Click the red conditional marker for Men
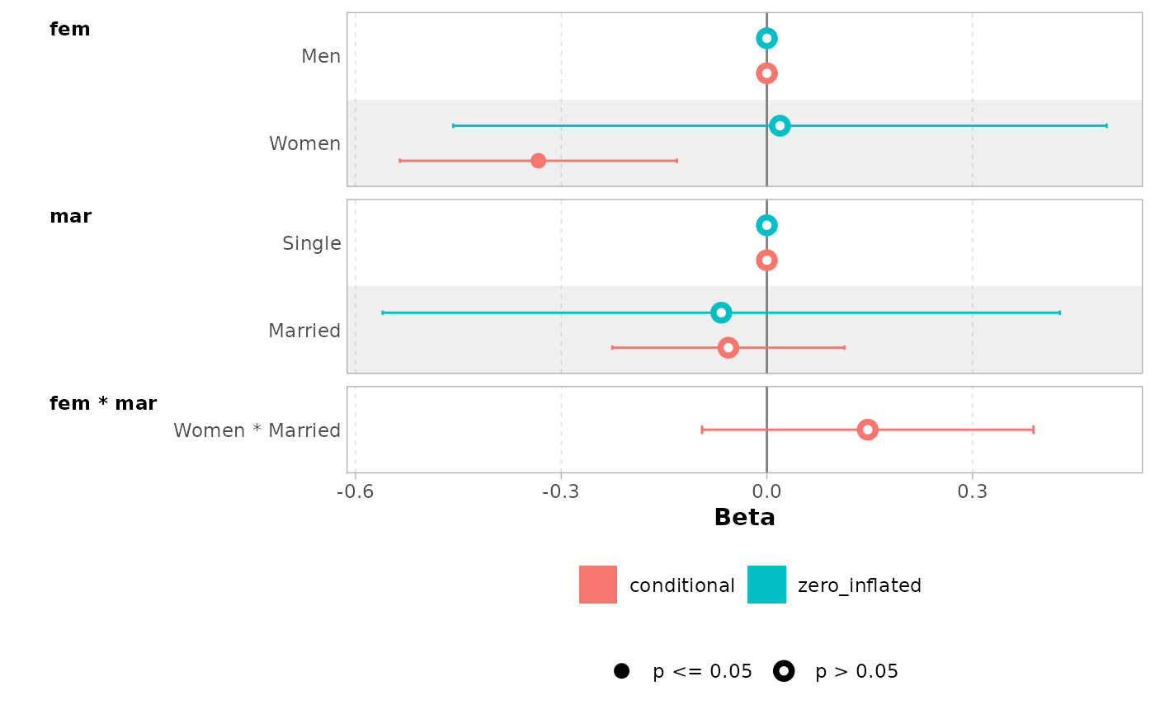This screenshot has height=714, width=1155. [766, 73]
